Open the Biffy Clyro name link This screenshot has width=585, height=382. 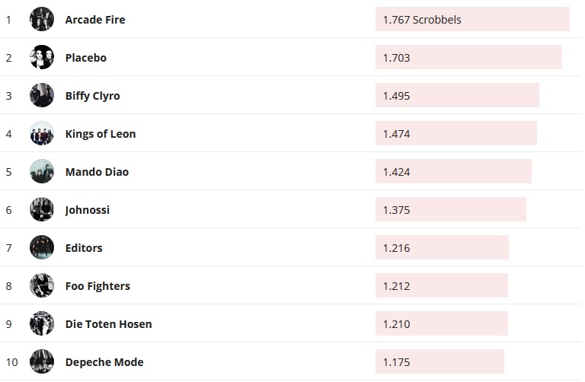[93, 96]
